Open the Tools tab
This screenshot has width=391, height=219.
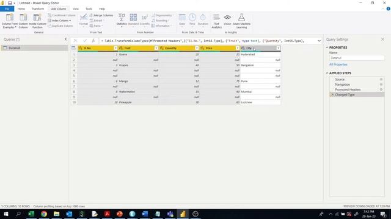click(x=89, y=9)
